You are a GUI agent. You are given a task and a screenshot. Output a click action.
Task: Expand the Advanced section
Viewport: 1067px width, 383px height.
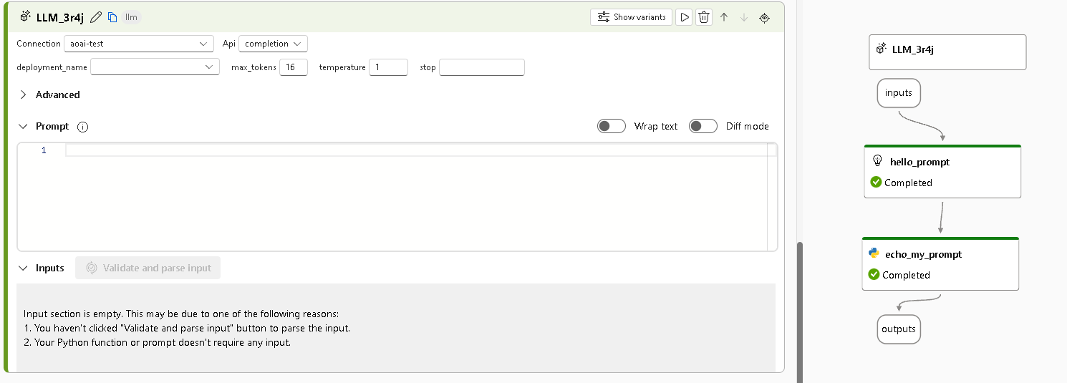(x=24, y=94)
